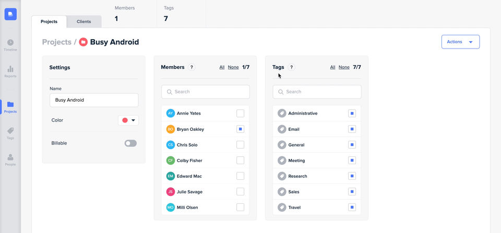
Task: Expand the project Color dropdown
Action: (x=128, y=120)
